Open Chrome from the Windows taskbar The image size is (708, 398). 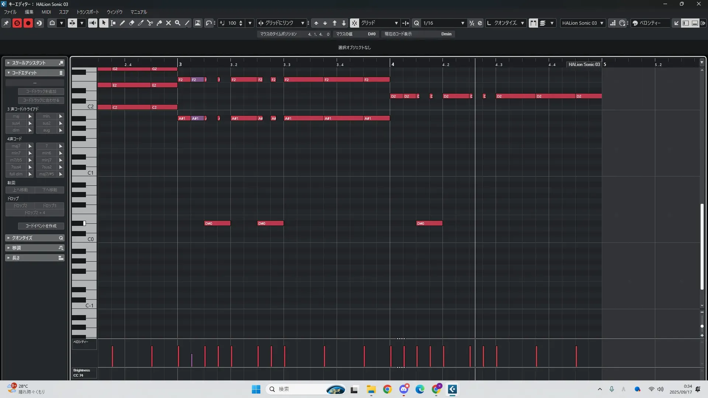pyautogui.click(x=387, y=389)
